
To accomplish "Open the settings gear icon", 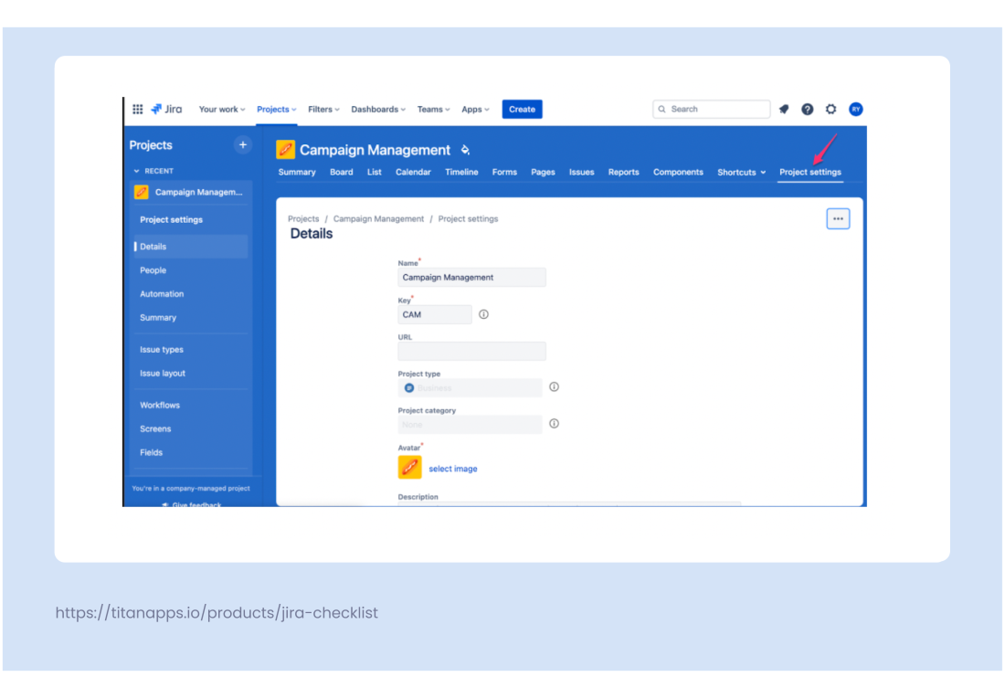I will [830, 109].
